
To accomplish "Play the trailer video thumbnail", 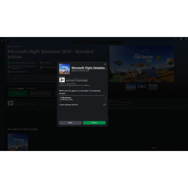I will pos(142,87).
